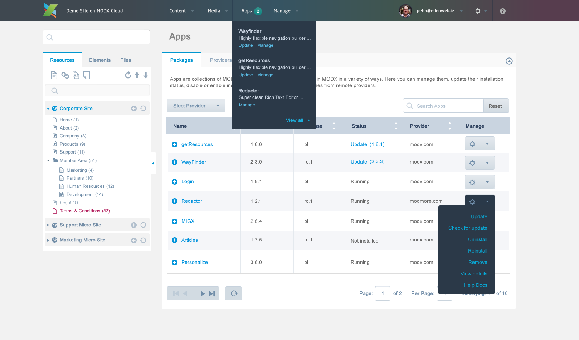Expand the Support Micro Site tree node
579x340 pixels.
click(48, 225)
